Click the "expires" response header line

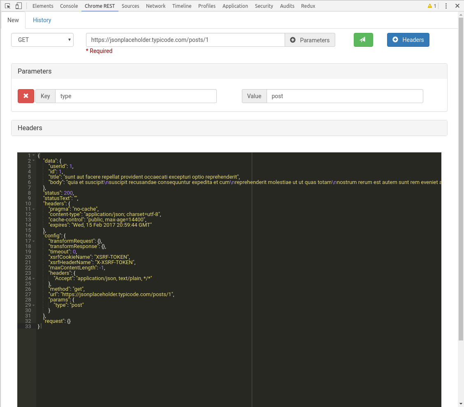pyautogui.click(x=100, y=225)
